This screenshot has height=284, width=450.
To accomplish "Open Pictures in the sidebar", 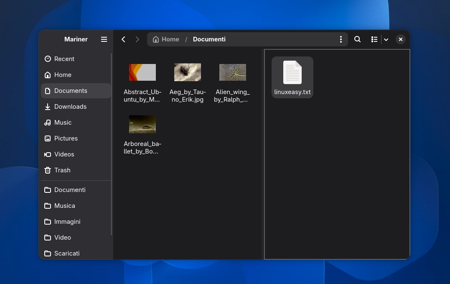I will [x=76, y=138].
